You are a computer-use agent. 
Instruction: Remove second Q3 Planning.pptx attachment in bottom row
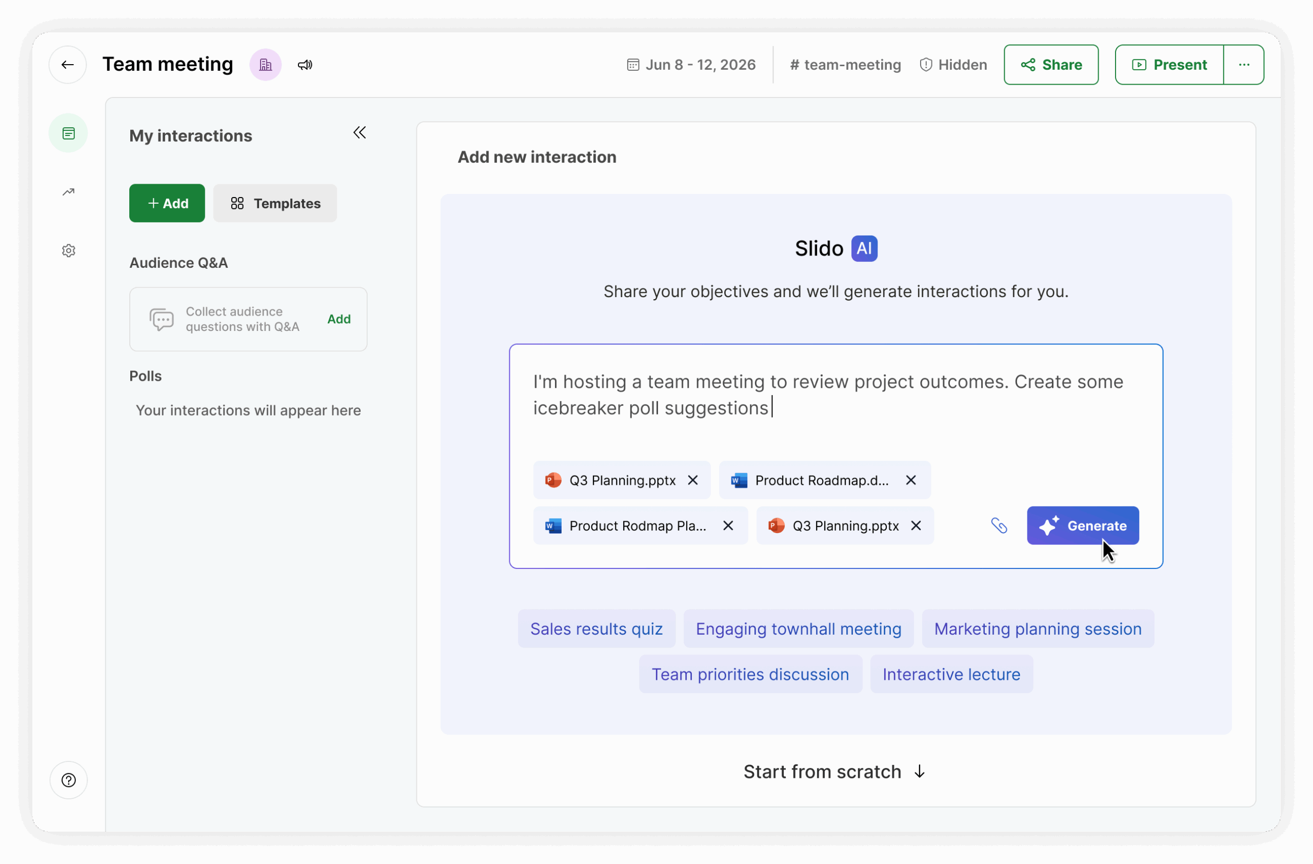[916, 526]
